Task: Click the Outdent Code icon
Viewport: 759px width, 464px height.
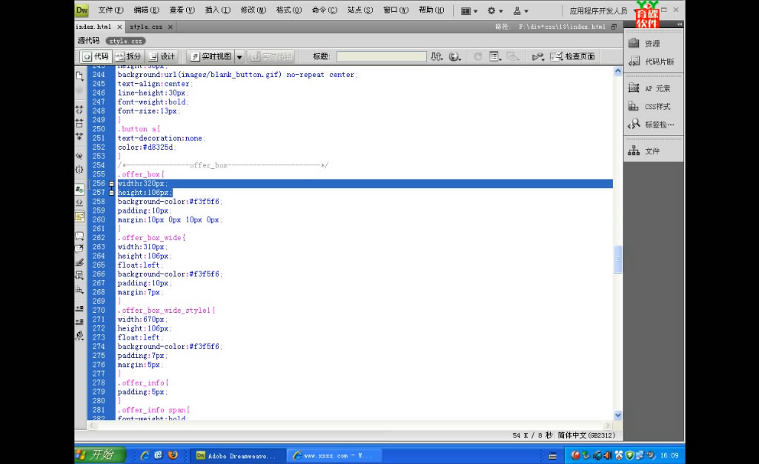Action: point(79,322)
